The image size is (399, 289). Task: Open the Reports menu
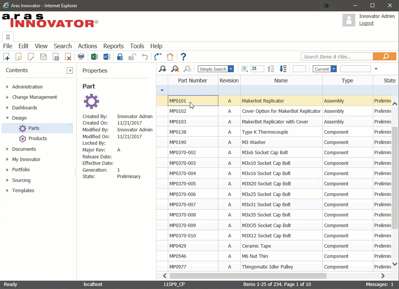click(x=114, y=46)
